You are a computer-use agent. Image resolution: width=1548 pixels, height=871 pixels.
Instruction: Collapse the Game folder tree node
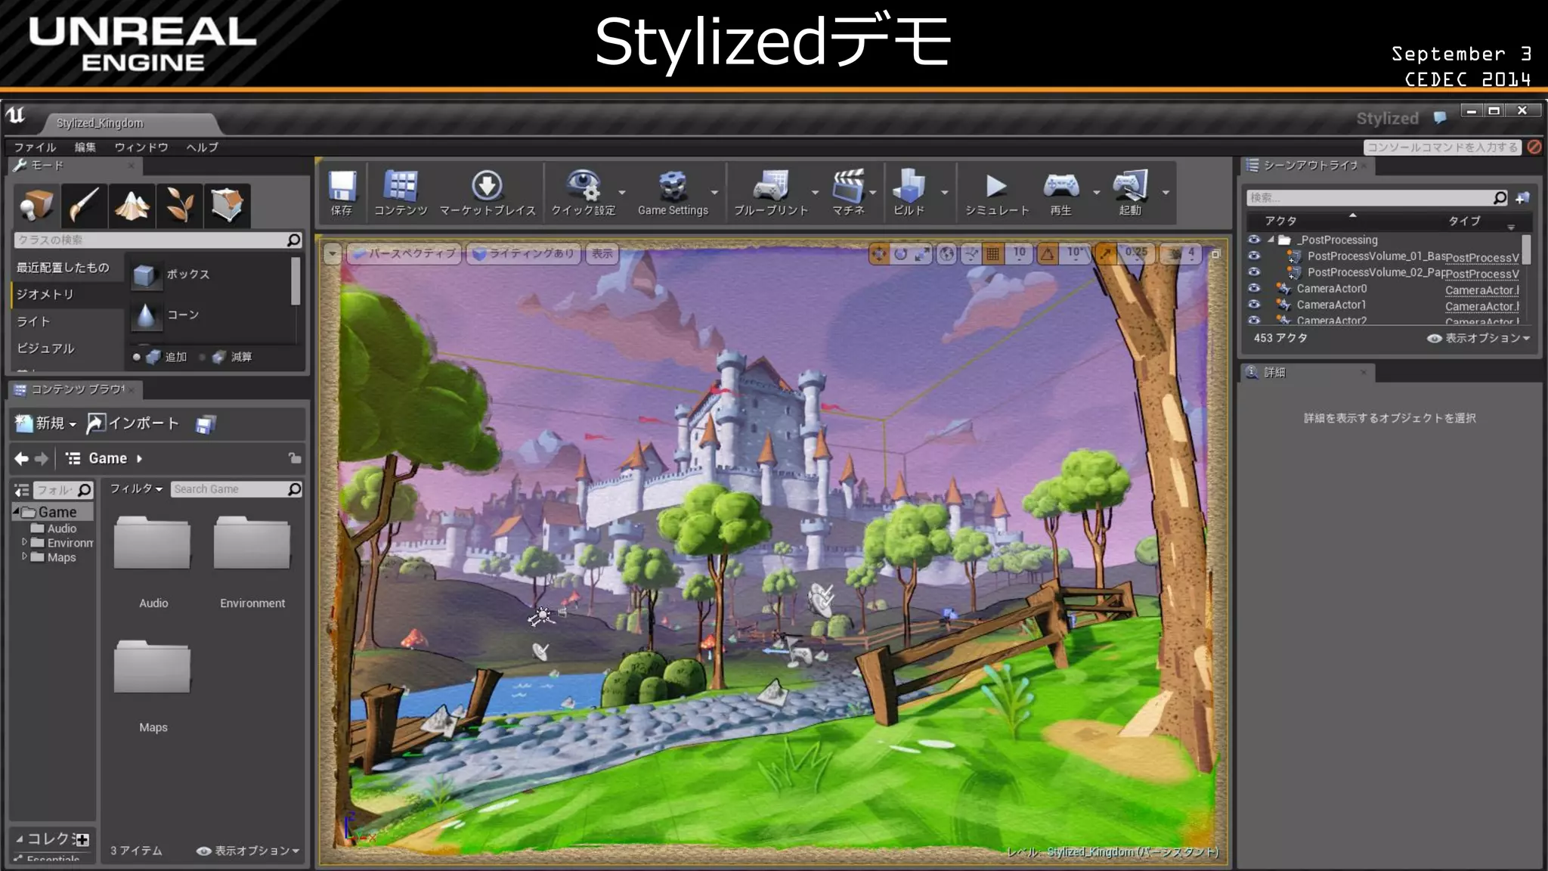[x=17, y=512]
